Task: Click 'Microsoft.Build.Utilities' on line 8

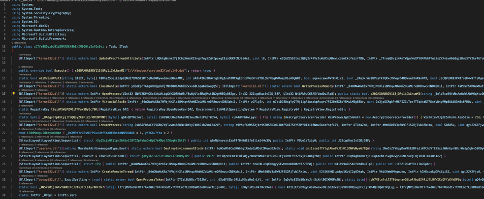Action: pyautogui.click(x=43, y=34)
